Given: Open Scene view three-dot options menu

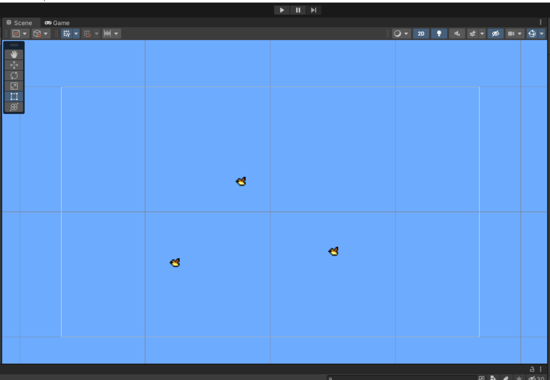Looking at the screenshot, I should [540, 22].
